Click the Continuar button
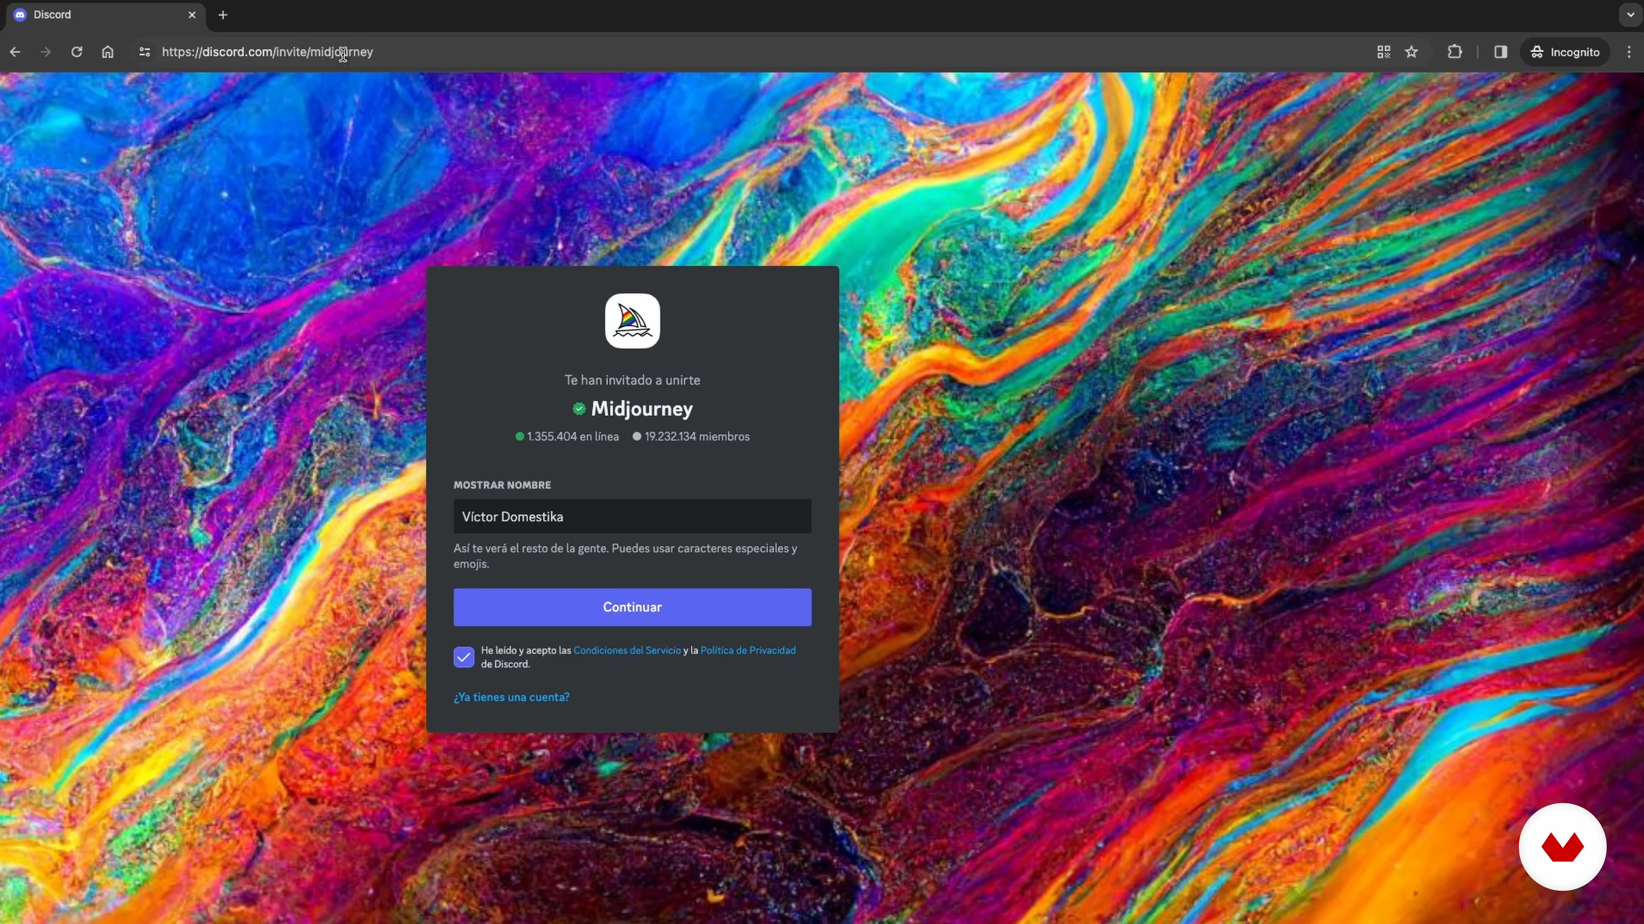This screenshot has width=1644, height=924. [632, 607]
